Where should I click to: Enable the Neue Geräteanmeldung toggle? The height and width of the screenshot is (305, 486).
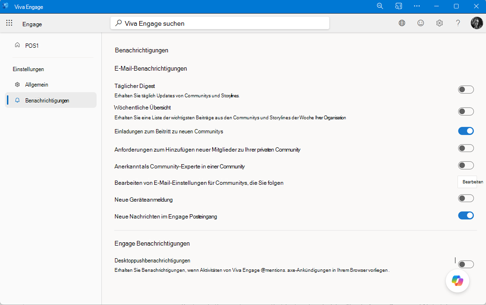pyautogui.click(x=466, y=198)
